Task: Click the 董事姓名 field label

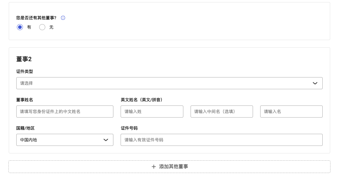Action: click(x=25, y=100)
